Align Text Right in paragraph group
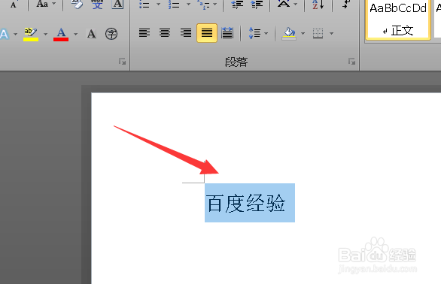This screenshot has height=284, width=441. (x=186, y=33)
